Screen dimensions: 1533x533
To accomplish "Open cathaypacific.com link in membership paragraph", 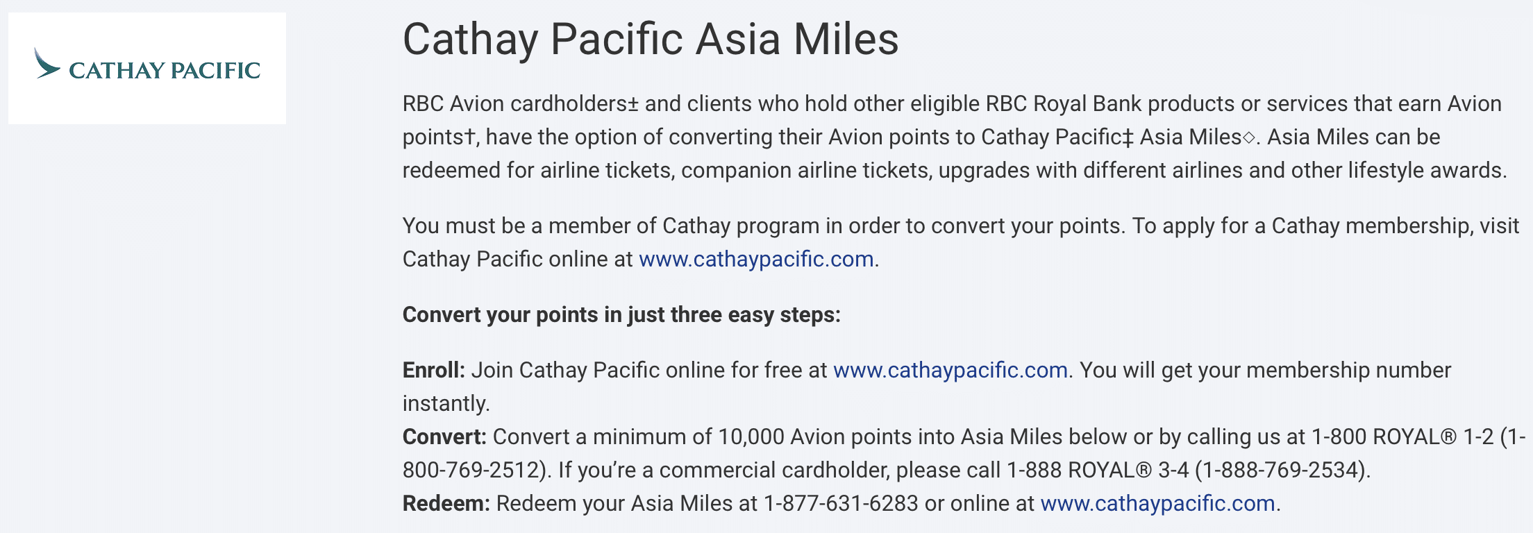I will click(x=755, y=259).
